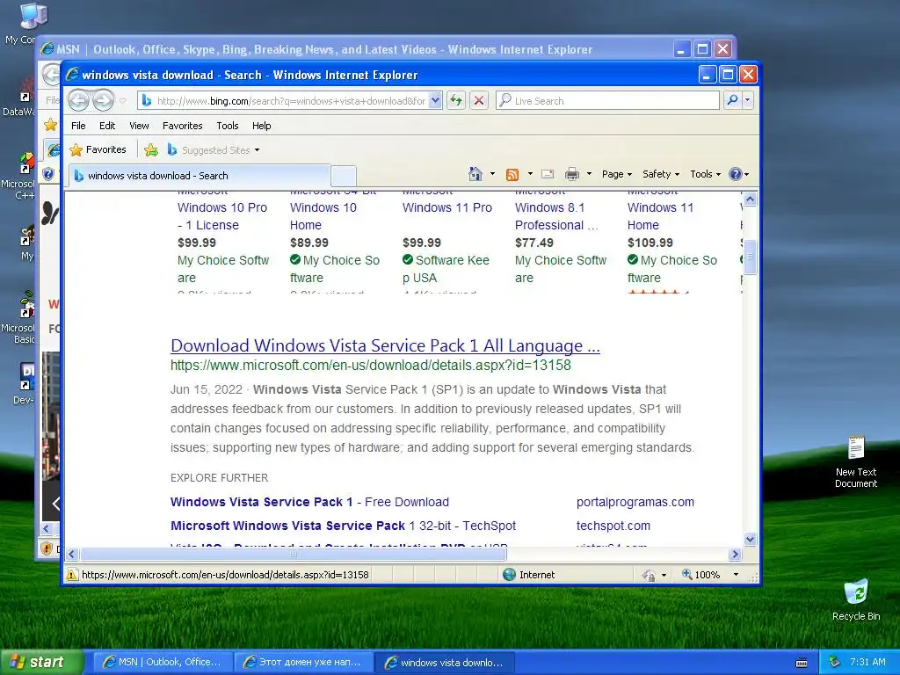Expand the address bar URL history dropdown
Screen dimensions: 900x675
435,100
